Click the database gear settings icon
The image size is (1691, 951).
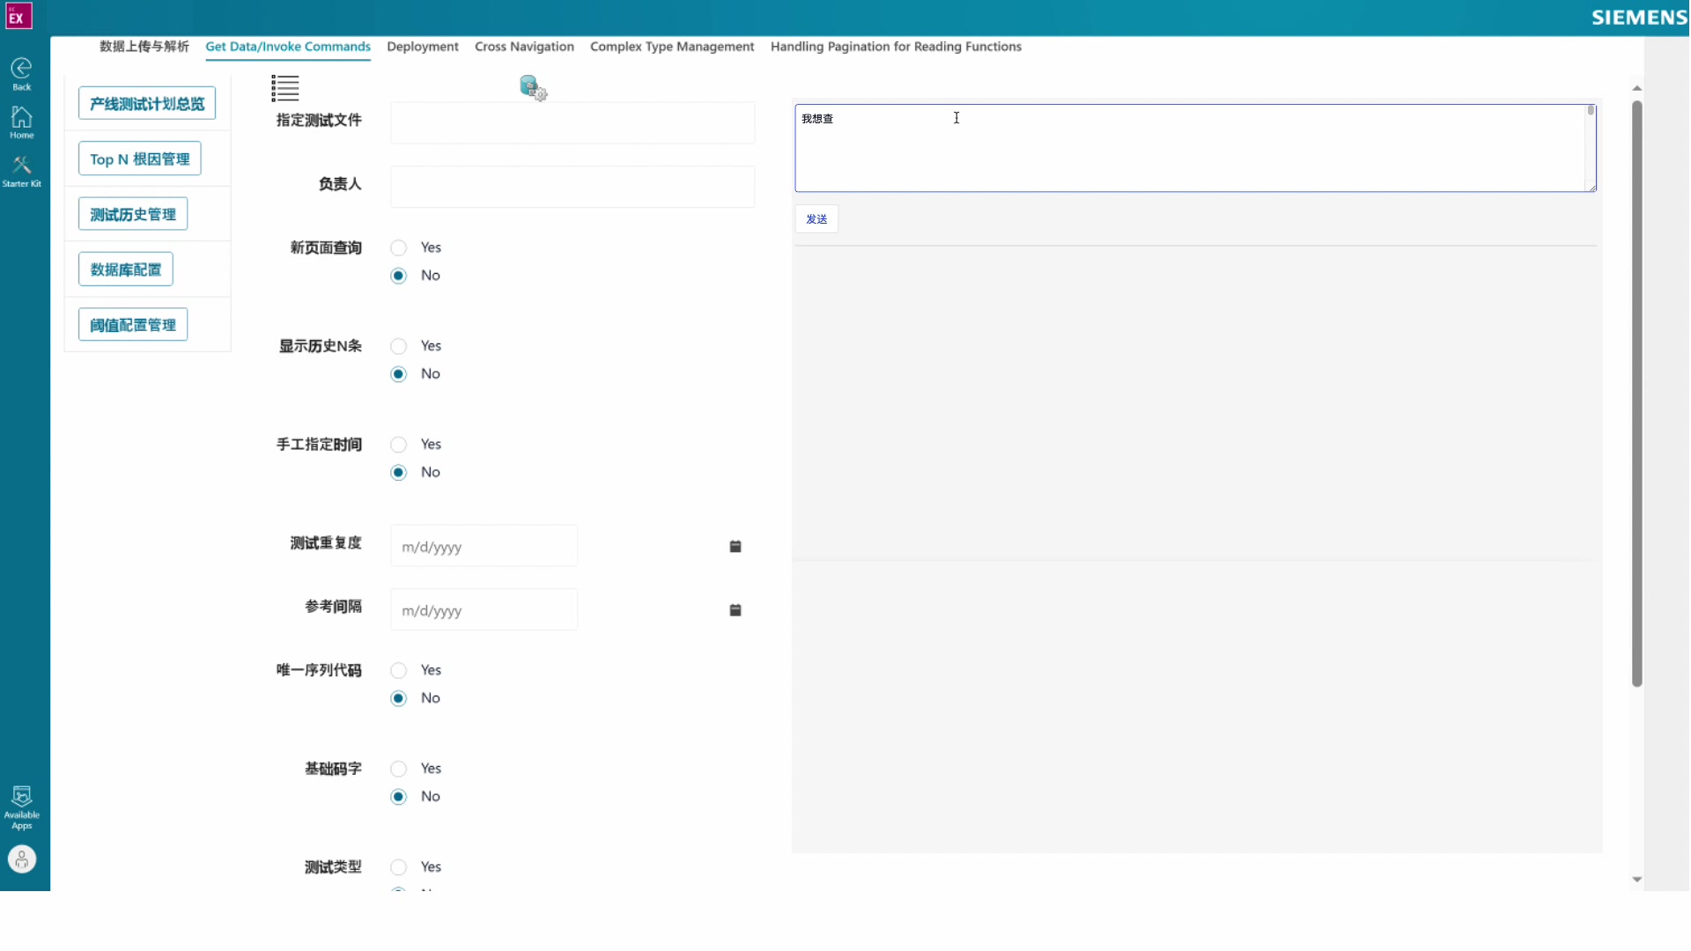coord(533,88)
